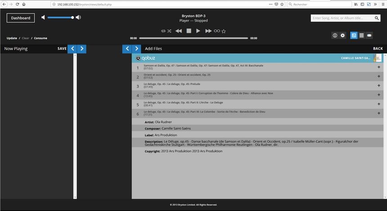The image size is (387, 211).
Task: Select track Part III: La Colombe
Action: pyautogui.click(x=257, y=113)
